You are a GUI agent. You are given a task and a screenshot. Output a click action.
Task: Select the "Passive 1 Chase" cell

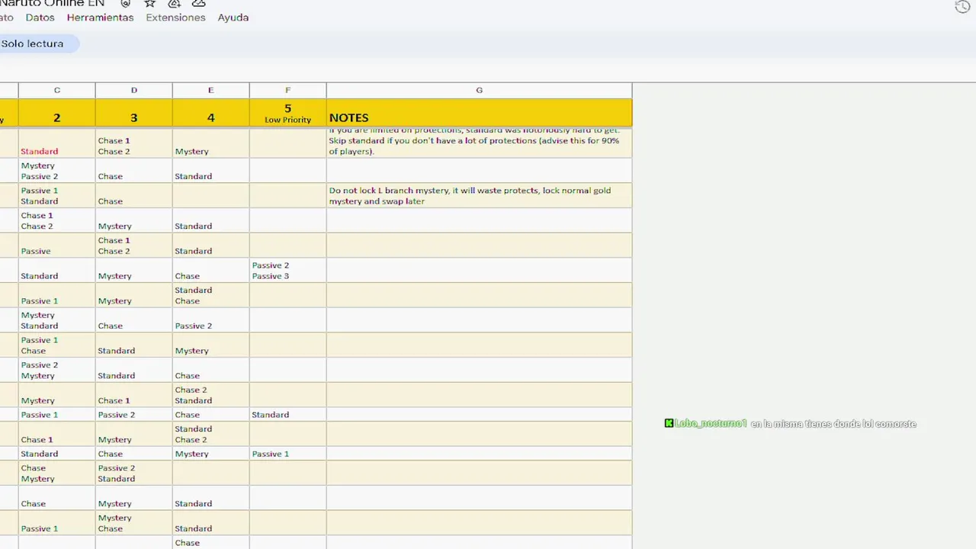point(57,345)
